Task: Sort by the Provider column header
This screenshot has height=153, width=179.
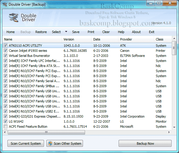Action: pyautogui.click(x=136, y=39)
